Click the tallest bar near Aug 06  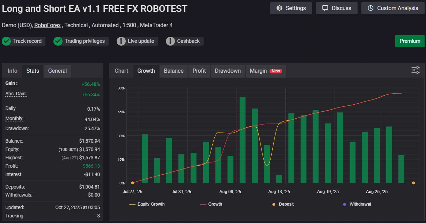pos(243,139)
